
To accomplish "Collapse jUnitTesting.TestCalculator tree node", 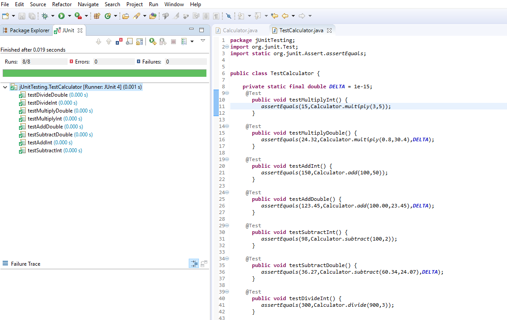I will (x=5, y=87).
